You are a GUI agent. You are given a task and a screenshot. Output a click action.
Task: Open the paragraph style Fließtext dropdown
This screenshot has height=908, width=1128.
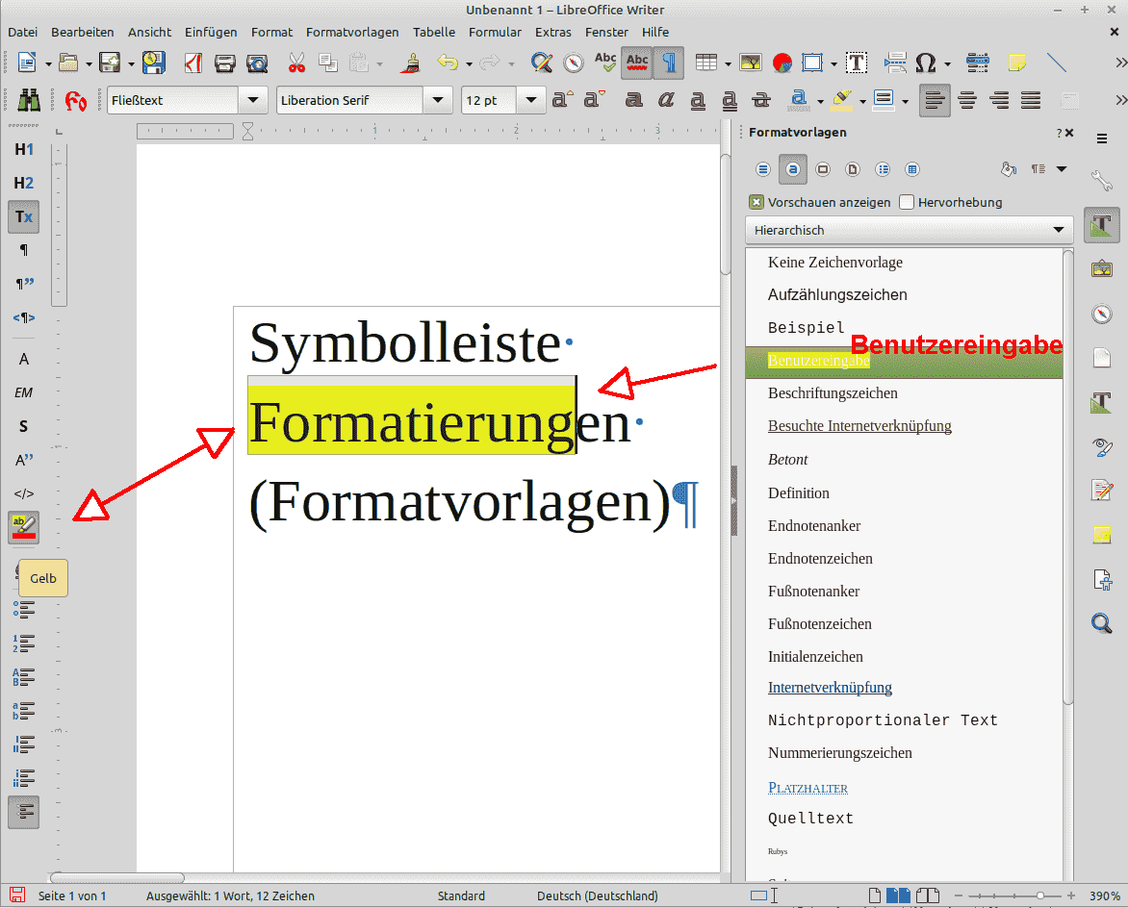click(252, 100)
